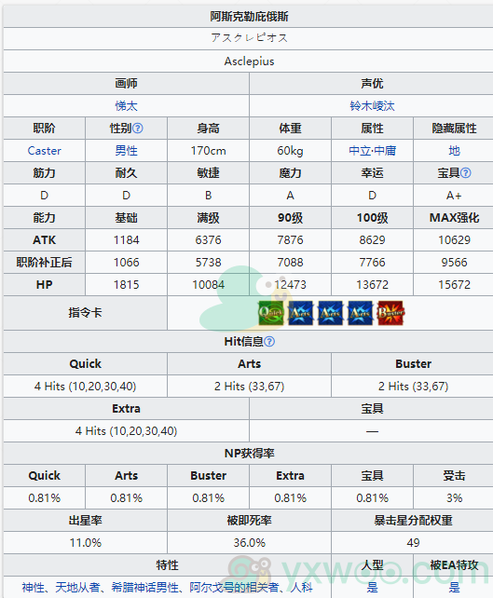Click the help icon next to 宝具 header
The height and width of the screenshot is (598, 493).
[x=466, y=172]
